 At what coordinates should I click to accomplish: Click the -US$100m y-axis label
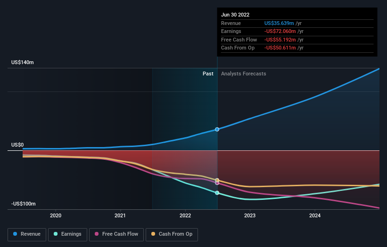(x=24, y=204)
